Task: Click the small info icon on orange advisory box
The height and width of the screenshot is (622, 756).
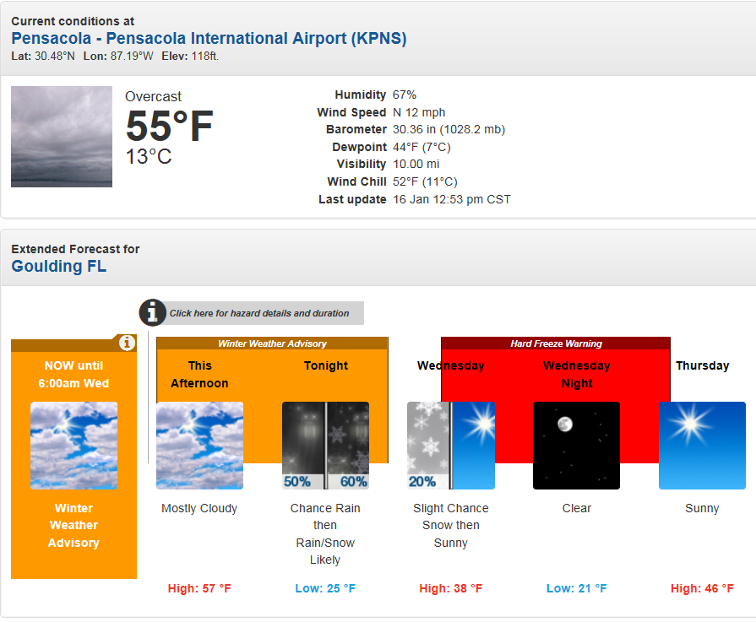Action: (x=127, y=343)
